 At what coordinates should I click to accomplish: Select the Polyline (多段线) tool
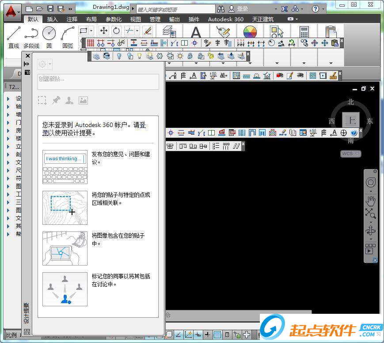(x=31, y=37)
